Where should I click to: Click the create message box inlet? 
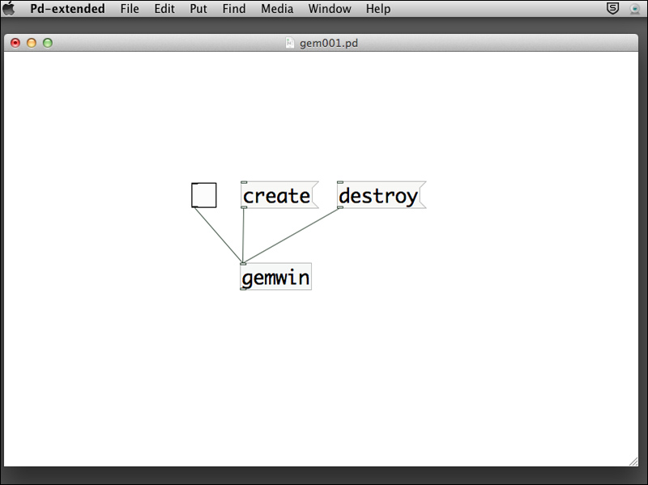click(x=244, y=182)
